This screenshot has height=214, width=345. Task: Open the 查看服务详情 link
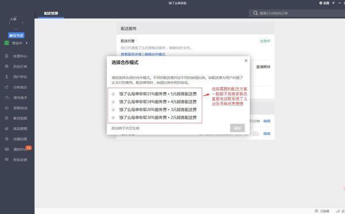coord(131,54)
